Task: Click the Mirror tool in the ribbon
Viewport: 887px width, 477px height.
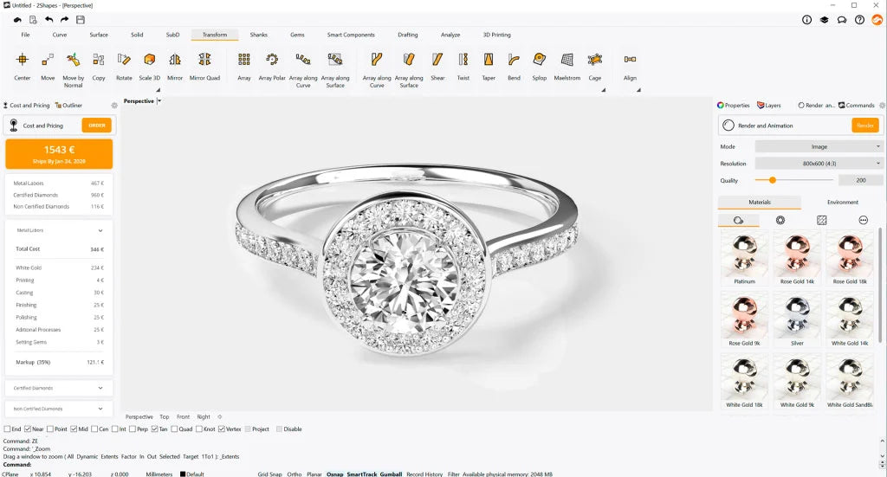Action: (175, 60)
